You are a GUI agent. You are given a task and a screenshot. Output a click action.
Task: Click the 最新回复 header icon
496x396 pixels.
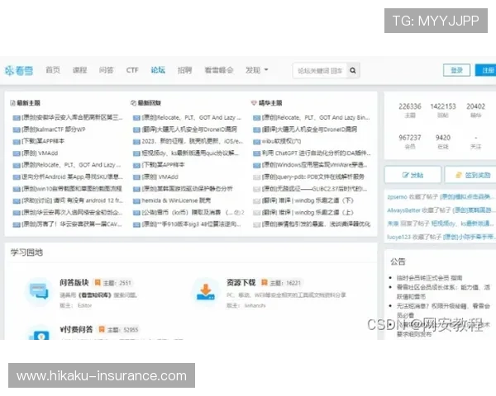pos(133,103)
